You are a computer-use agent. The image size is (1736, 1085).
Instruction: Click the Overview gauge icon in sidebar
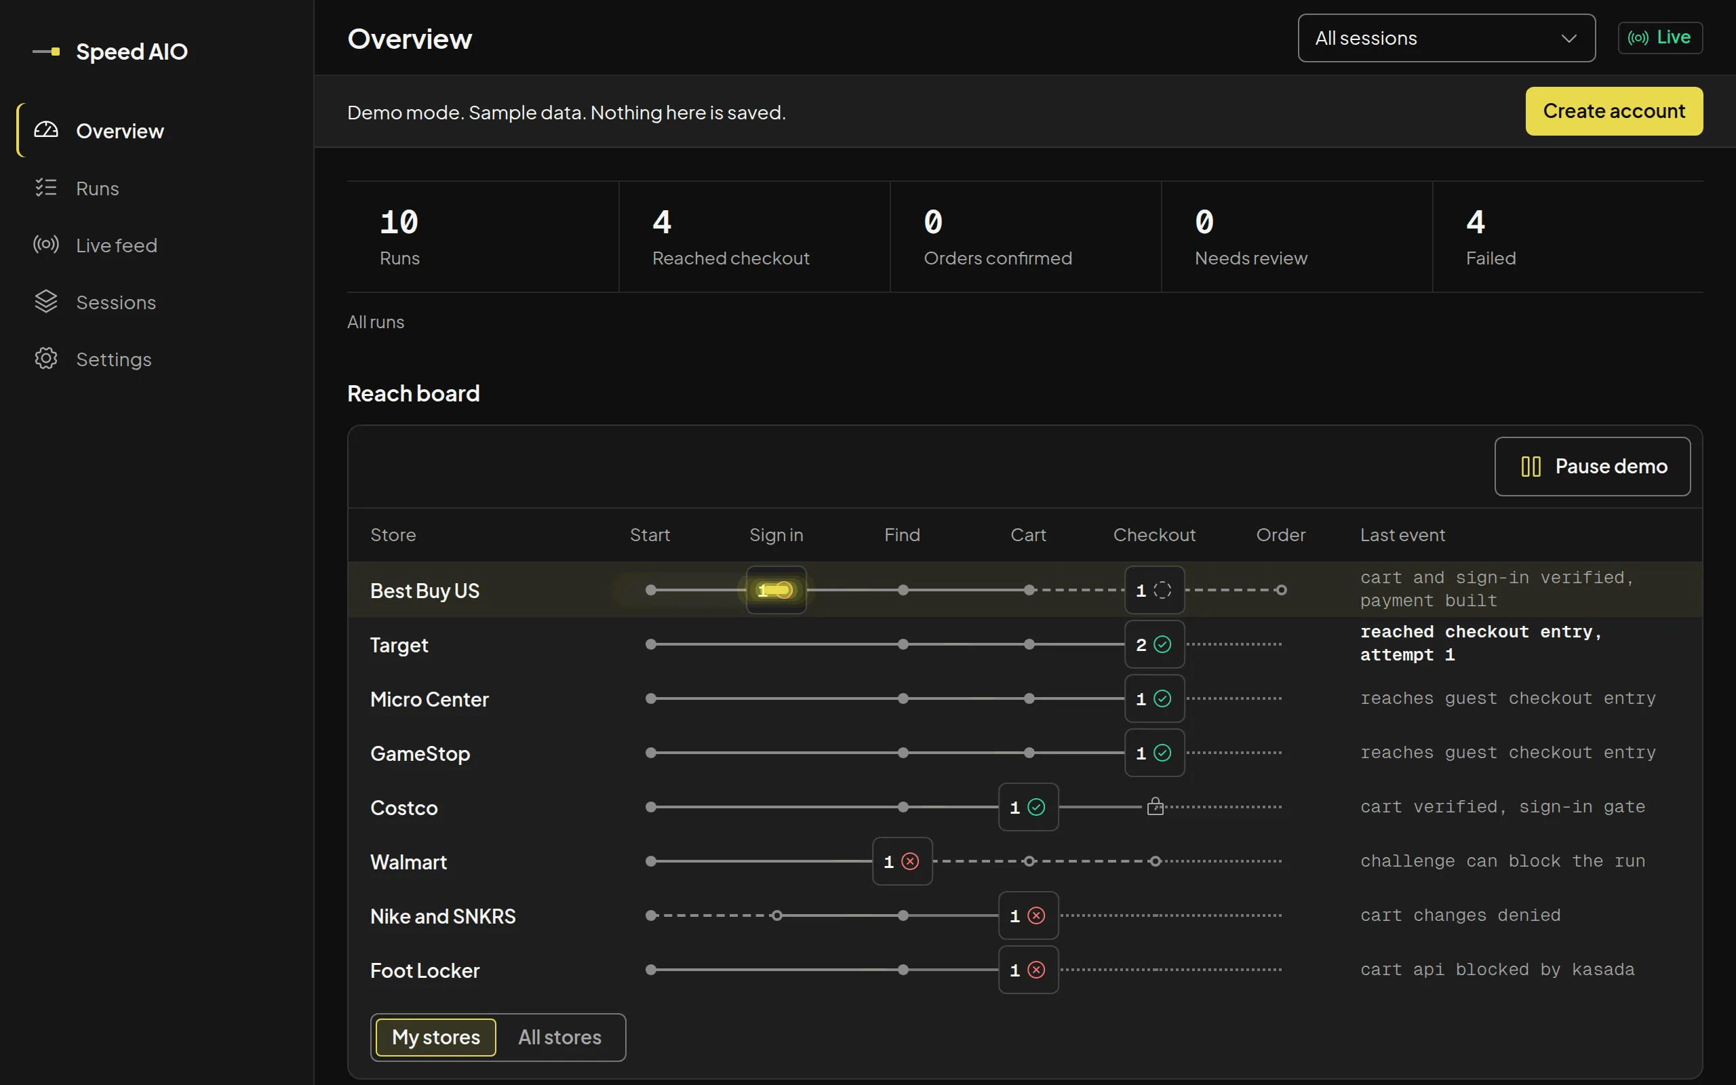[46, 130]
